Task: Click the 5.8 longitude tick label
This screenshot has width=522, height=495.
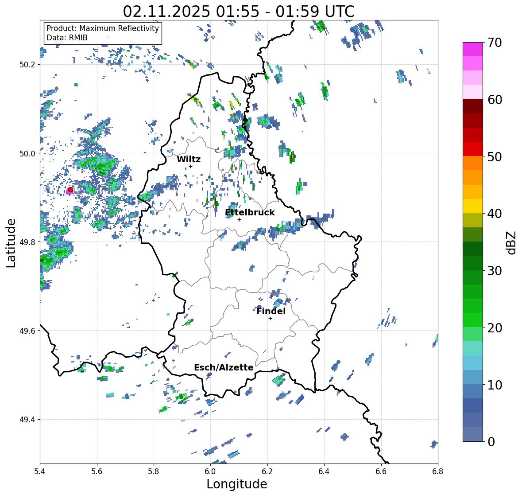Action: coord(154,471)
